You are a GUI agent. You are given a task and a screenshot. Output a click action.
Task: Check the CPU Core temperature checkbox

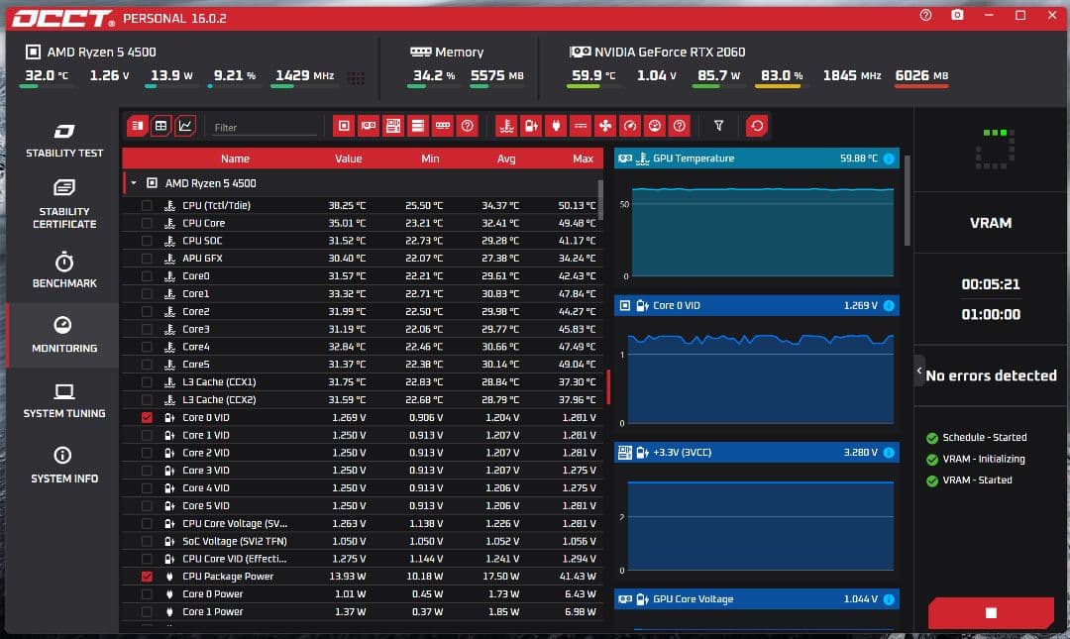click(147, 223)
